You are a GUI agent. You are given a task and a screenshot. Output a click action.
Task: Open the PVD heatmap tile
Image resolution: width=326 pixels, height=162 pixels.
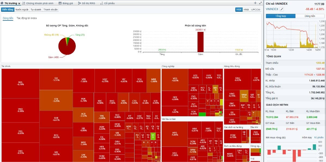tap(256, 133)
